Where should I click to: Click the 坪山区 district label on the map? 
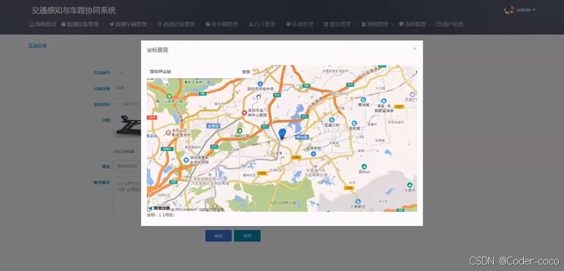pyautogui.click(x=302, y=138)
